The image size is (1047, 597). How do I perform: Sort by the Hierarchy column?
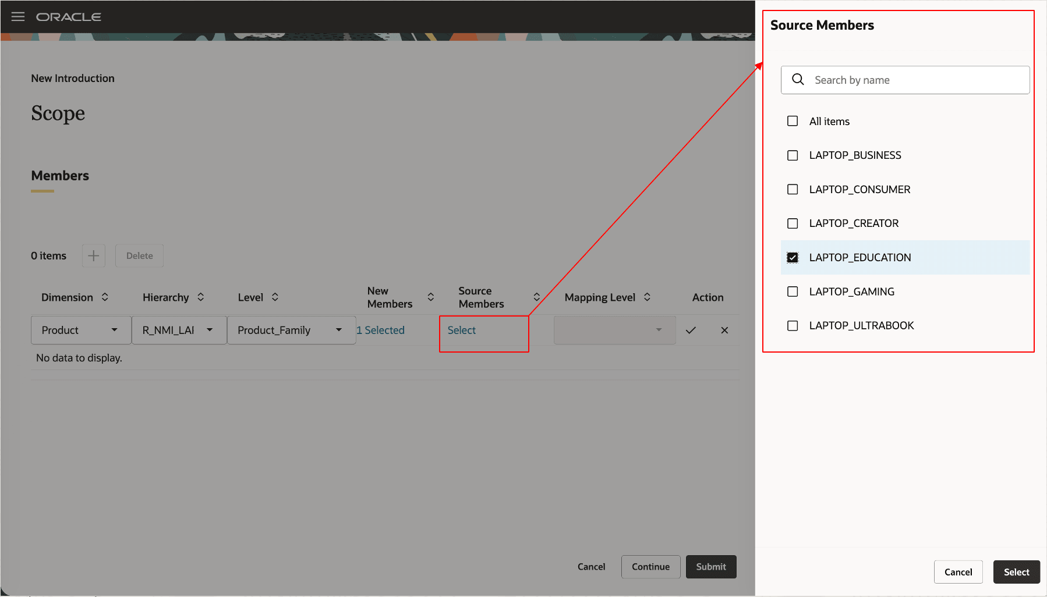click(x=201, y=297)
